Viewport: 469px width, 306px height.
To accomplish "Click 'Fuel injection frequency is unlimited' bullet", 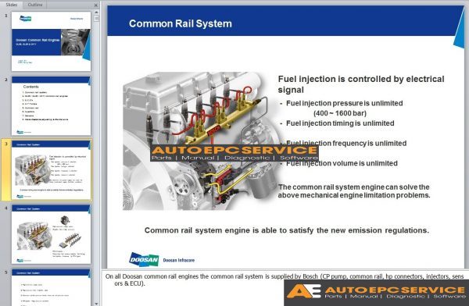I will (x=346, y=143).
